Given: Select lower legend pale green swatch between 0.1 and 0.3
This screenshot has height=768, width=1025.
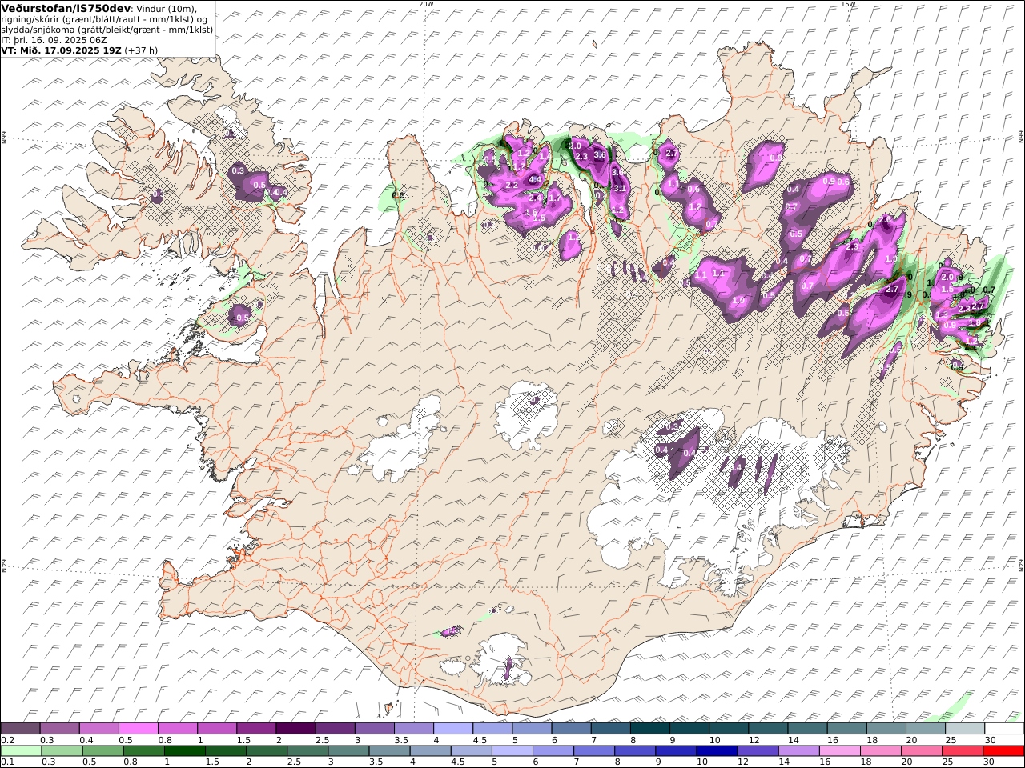Looking at the screenshot, I should tap(20, 750).
